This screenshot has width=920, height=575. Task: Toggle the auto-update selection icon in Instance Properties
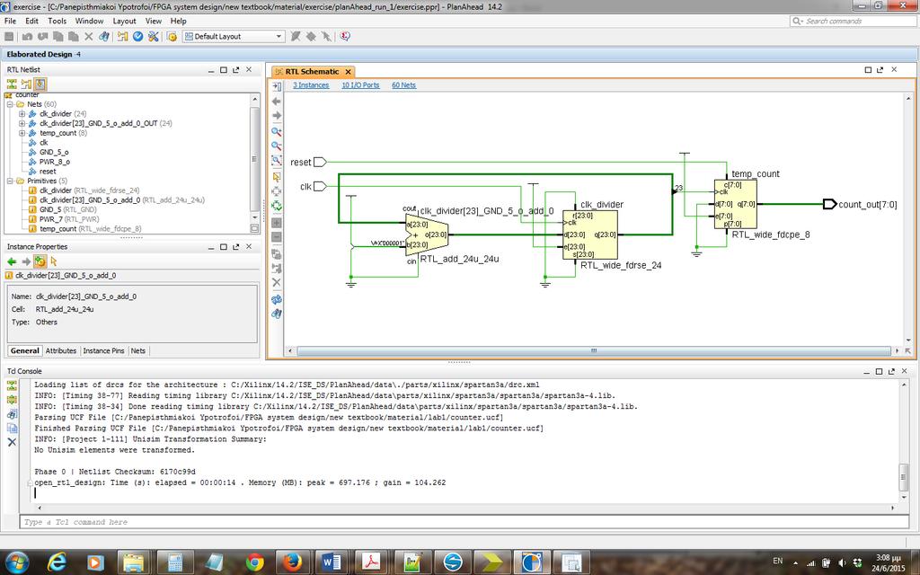coord(40,261)
